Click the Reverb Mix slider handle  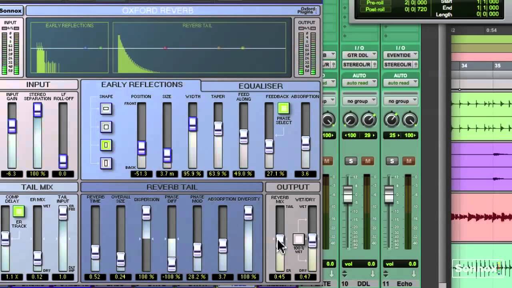(x=280, y=241)
